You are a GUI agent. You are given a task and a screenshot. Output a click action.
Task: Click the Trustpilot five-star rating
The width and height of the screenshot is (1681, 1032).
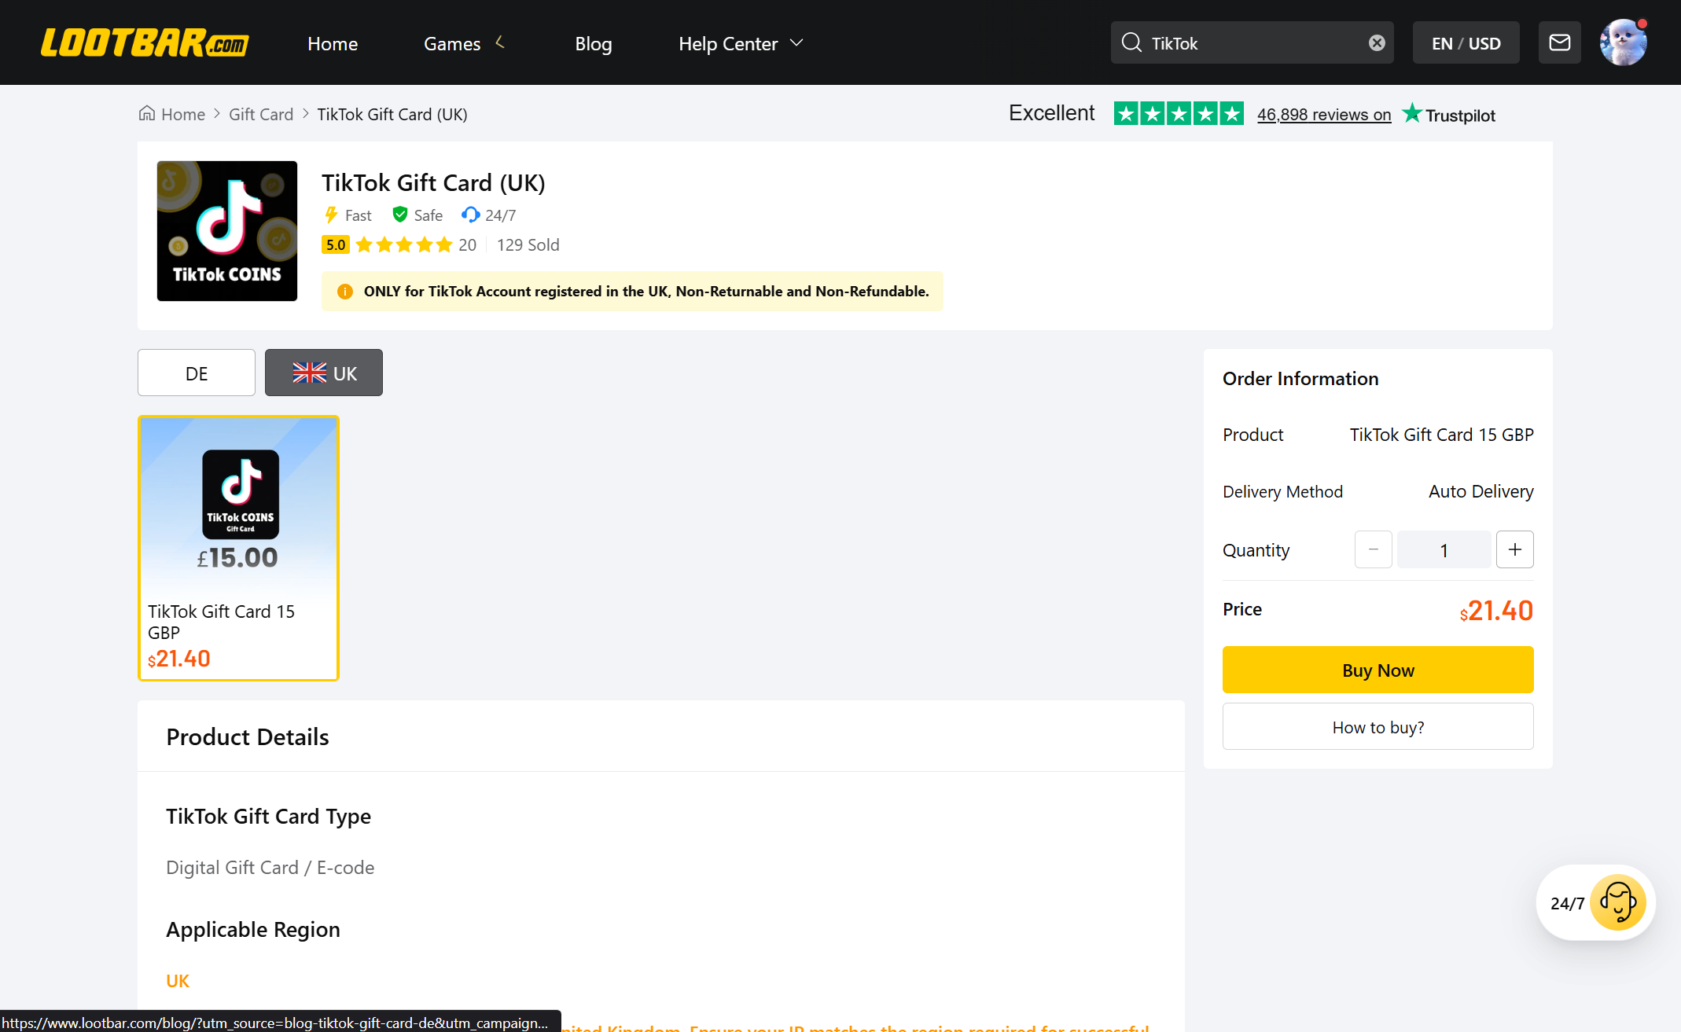click(x=1179, y=114)
